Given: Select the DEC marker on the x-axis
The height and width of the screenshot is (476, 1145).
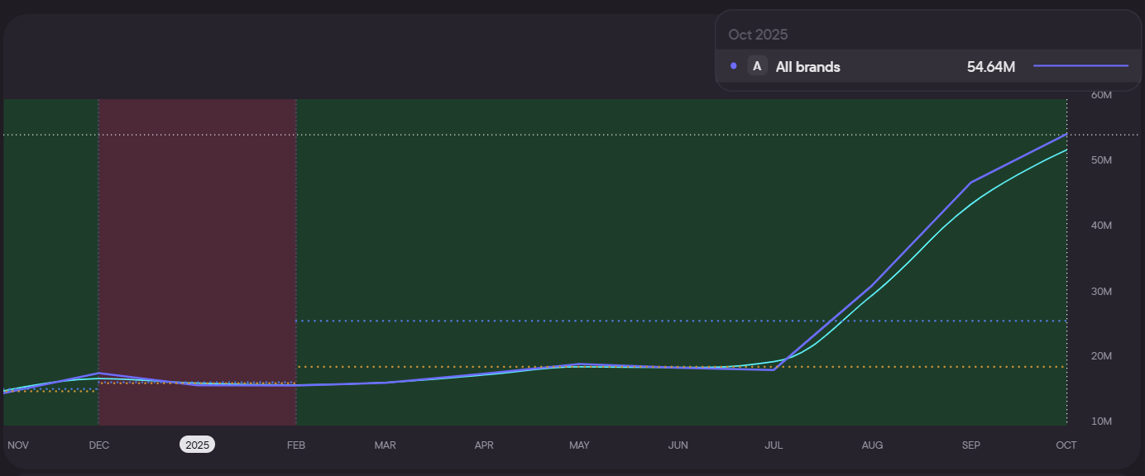Looking at the screenshot, I should [98, 445].
